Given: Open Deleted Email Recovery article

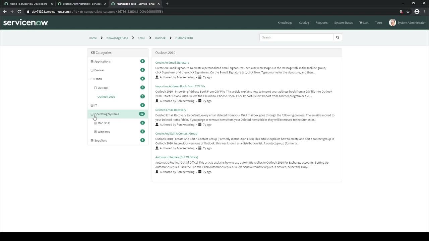Looking at the screenshot, I should click(171, 110).
